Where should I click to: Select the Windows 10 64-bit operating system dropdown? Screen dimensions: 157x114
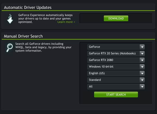point(116,67)
